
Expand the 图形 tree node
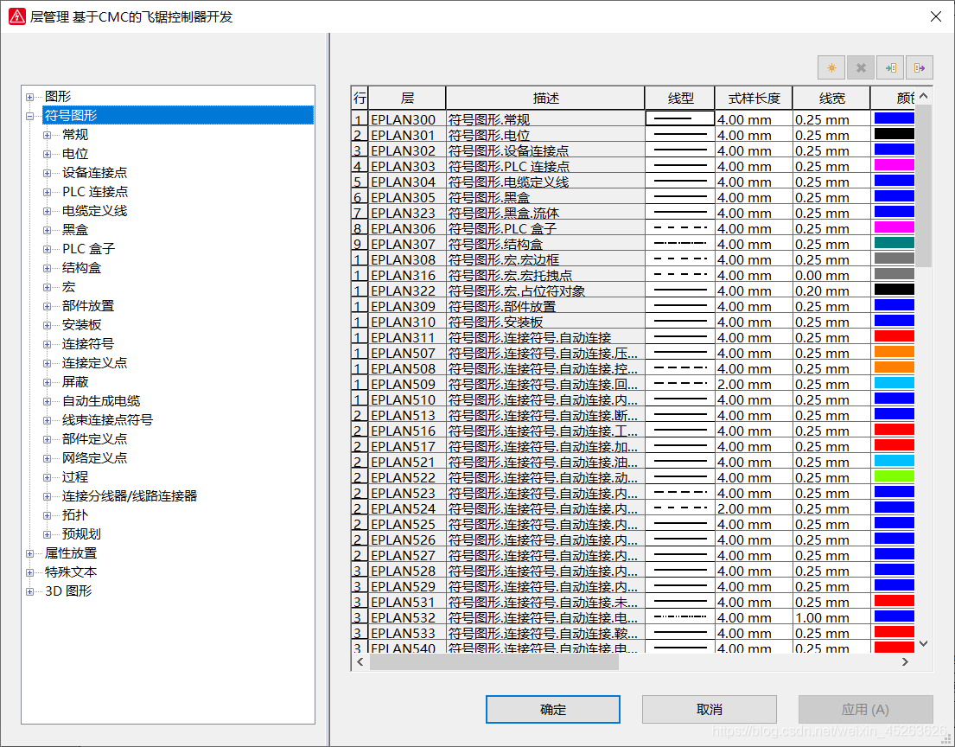pyautogui.click(x=30, y=97)
